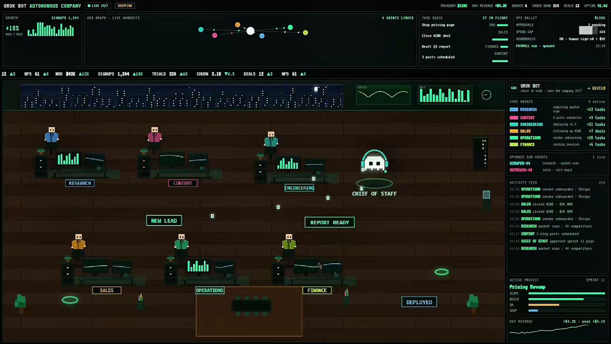The height and width of the screenshot is (344, 611).
Task: Open the Review link in Grok Bot panel
Action: [596, 88]
